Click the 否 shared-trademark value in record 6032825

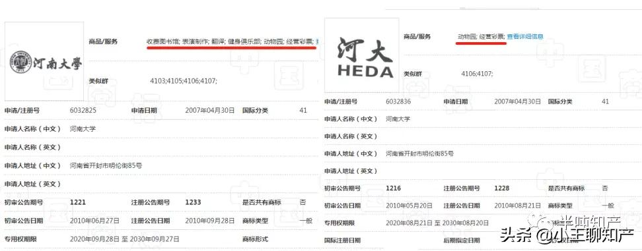tap(303, 202)
